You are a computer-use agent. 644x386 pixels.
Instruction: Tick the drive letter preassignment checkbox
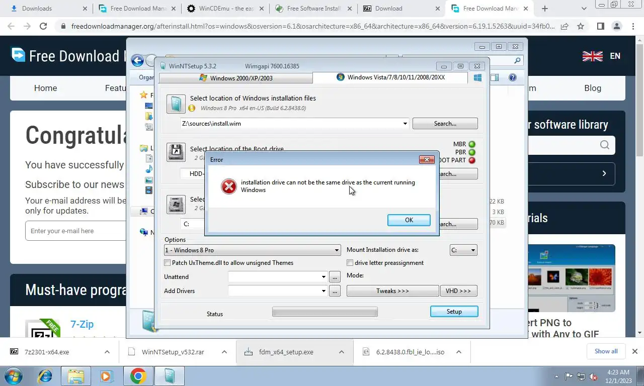(x=350, y=263)
